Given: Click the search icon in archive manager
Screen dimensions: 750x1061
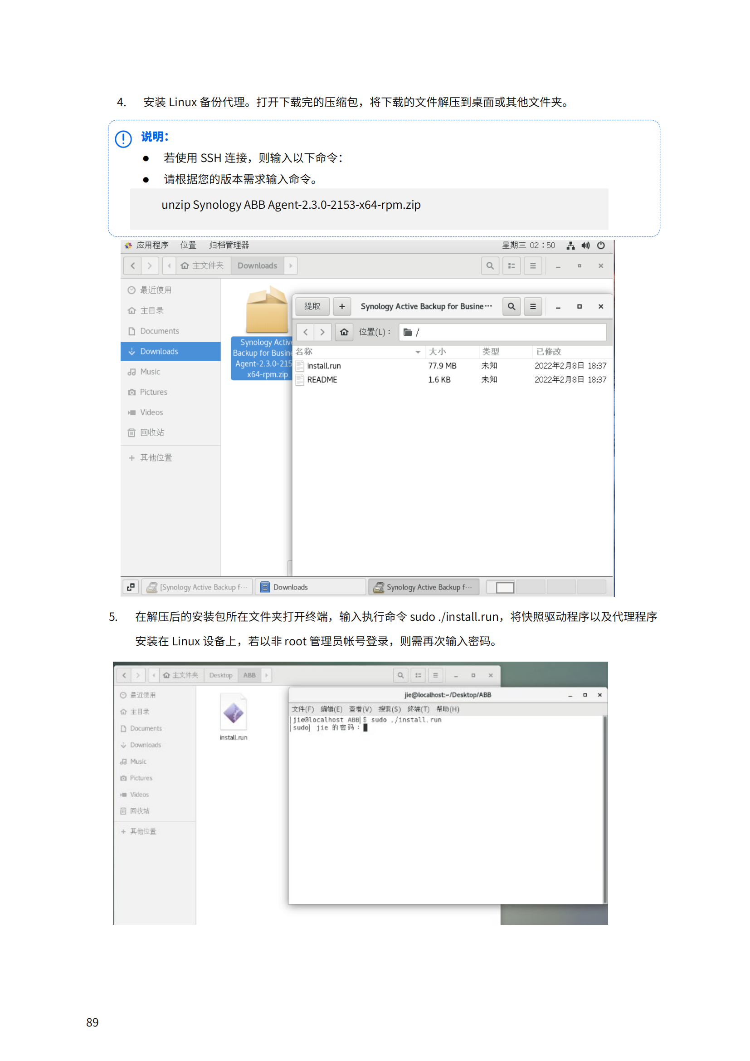Looking at the screenshot, I should point(511,306).
